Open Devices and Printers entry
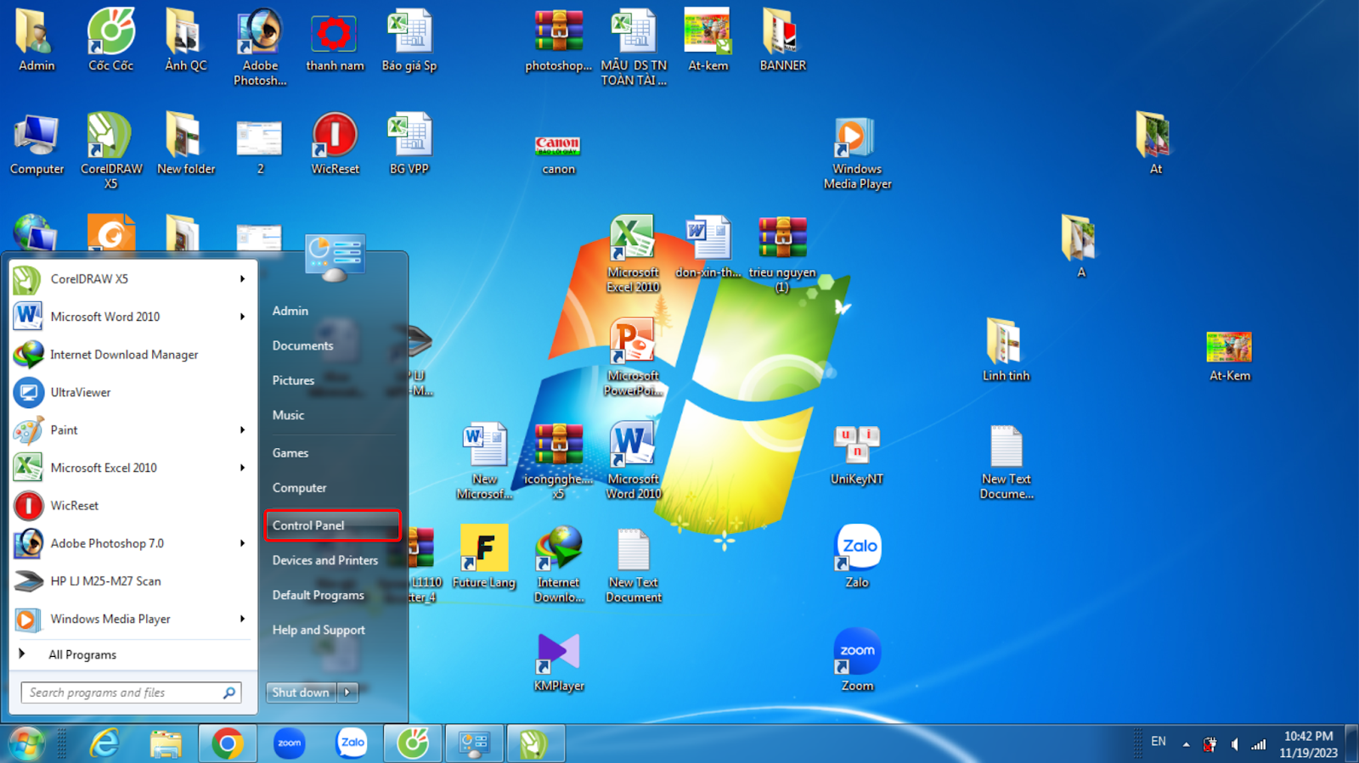 (325, 560)
